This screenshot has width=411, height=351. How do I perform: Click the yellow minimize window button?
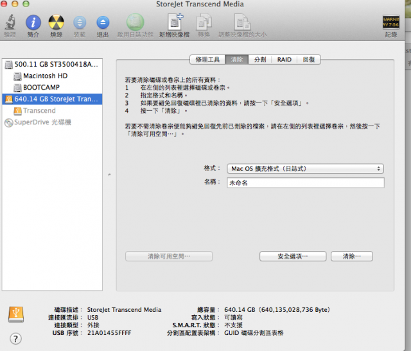point(15,4)
